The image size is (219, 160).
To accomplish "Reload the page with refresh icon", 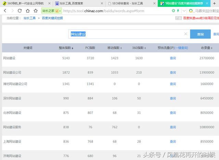I will [20, 11].
